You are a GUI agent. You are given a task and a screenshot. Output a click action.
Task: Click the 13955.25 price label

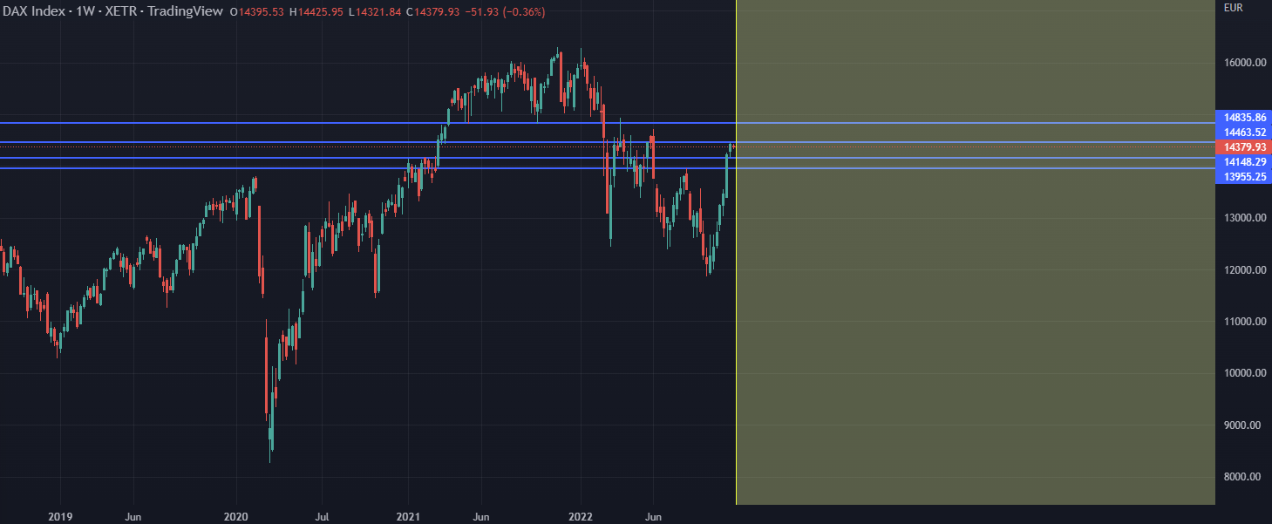tap(1243, 177)
